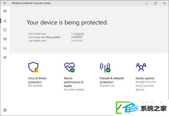Select the firewall antenna icon in sidebar

pyautogui.click(x=5, y=48)
